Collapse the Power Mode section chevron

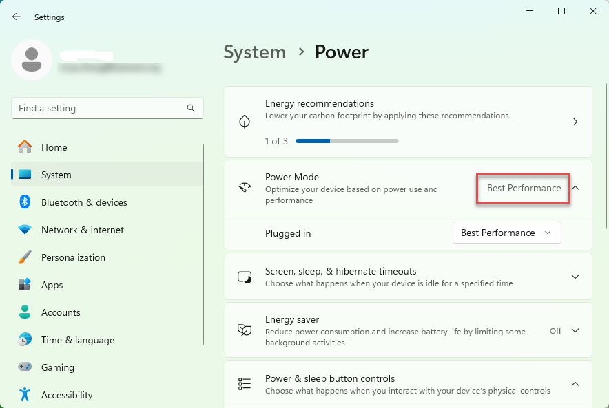tap(575, 187)
